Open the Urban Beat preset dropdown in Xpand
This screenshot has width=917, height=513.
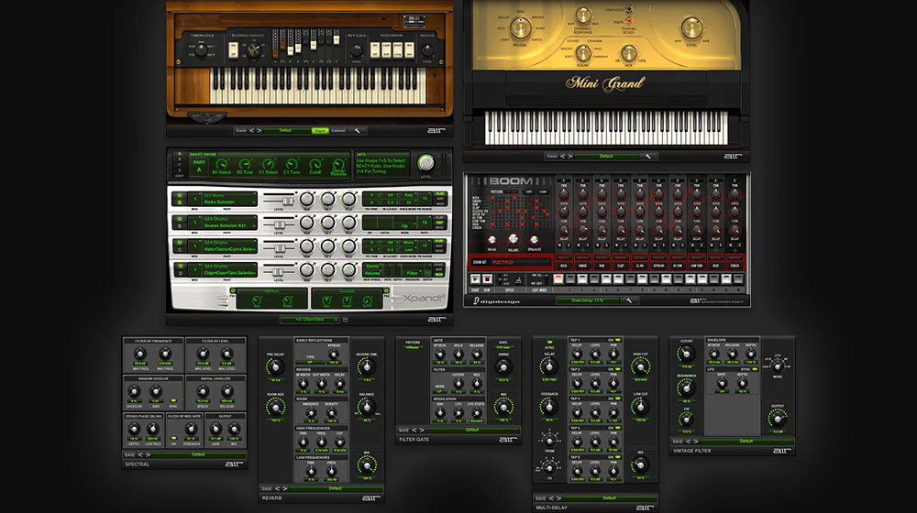pos(309,320)
